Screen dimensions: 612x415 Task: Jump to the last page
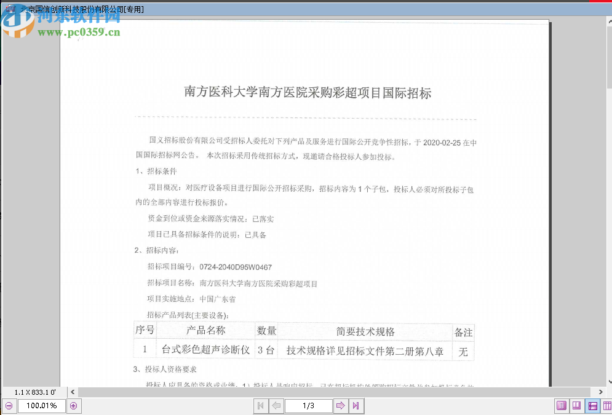[x=356, y=406]
